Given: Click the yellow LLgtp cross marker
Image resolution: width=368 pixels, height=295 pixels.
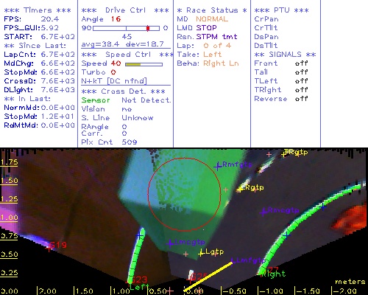Looking at the screenshot, I should (x=201, y=253).
